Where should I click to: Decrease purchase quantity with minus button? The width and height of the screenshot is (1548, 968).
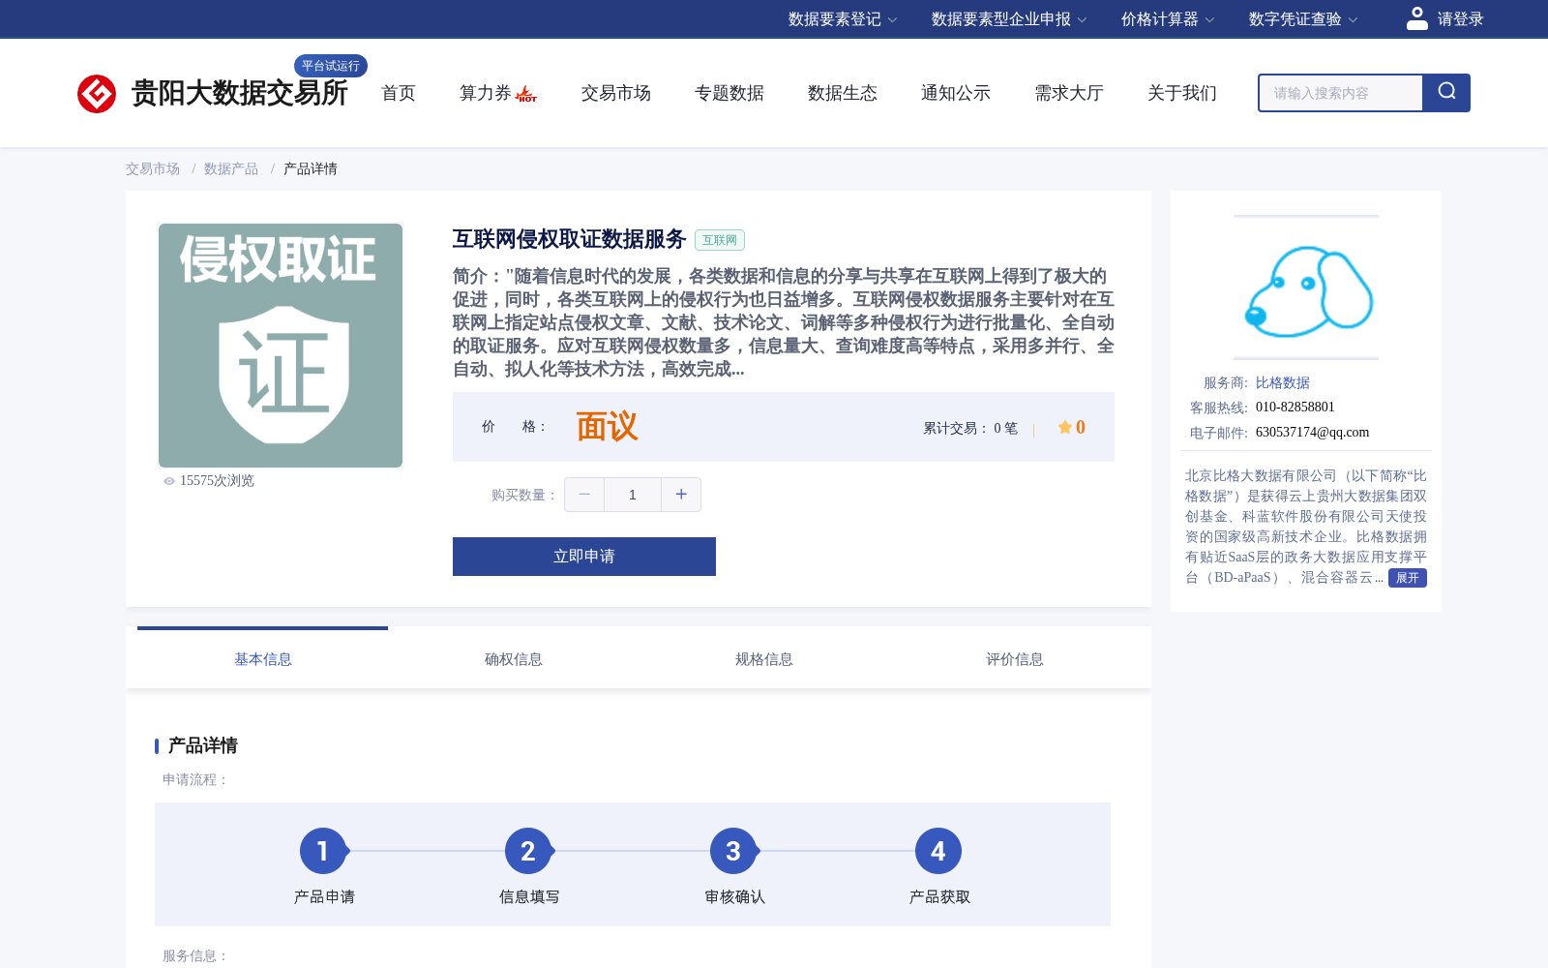584,495
